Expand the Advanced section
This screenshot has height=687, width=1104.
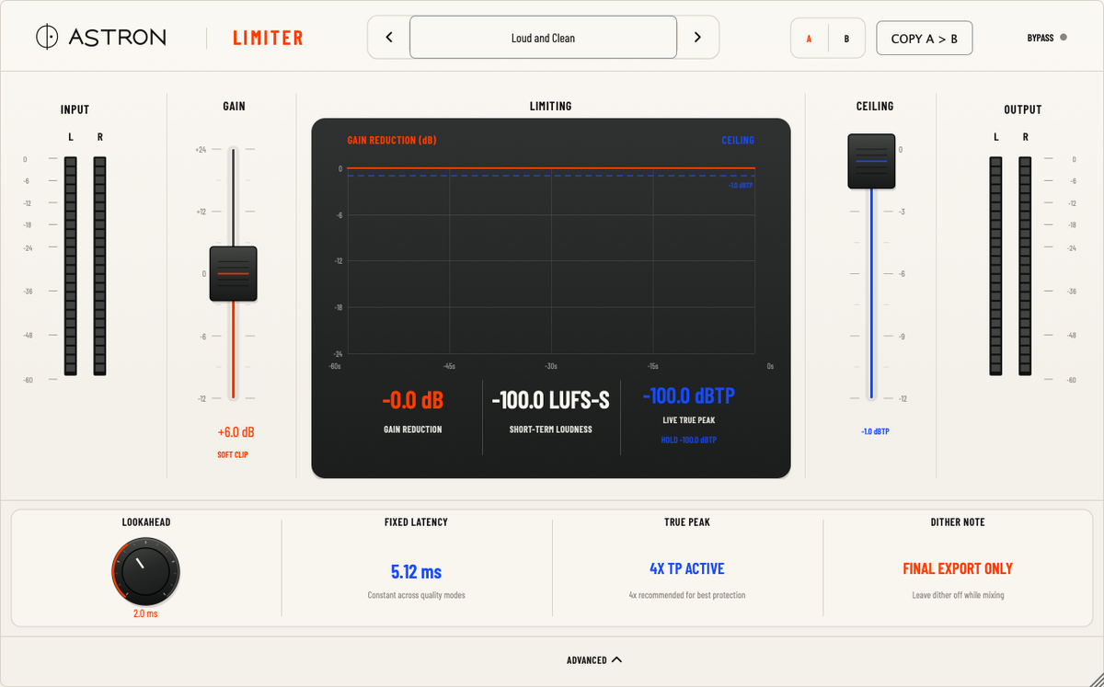pos(594,660)
